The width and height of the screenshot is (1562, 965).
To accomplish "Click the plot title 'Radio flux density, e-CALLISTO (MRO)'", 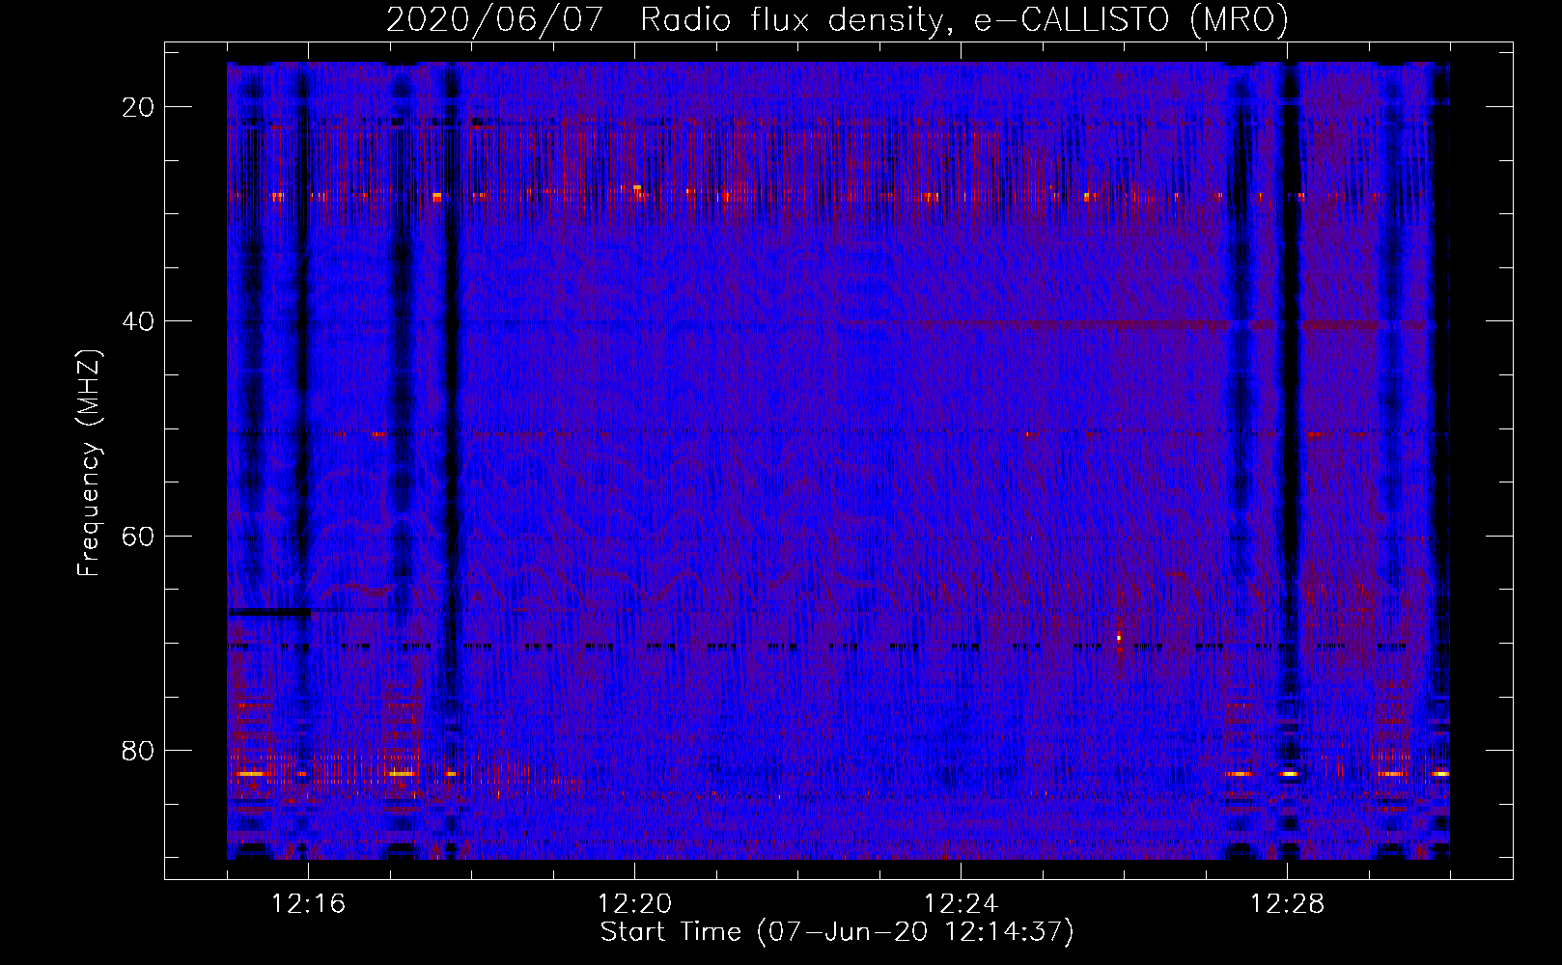I will tap(964, 19).
